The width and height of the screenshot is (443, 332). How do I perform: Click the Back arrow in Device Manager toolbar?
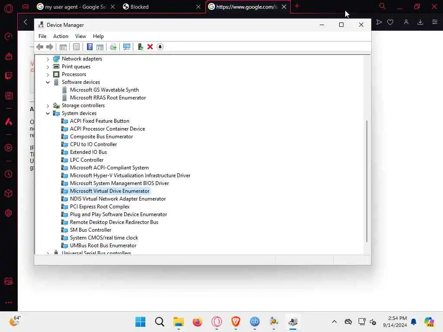tap(40, 47)
